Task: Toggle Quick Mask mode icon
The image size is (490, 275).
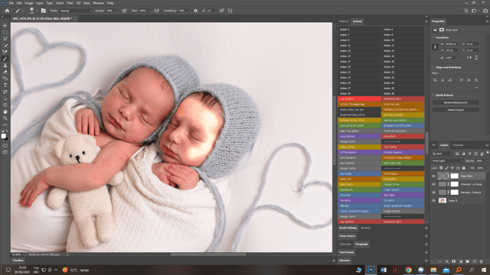Action: [5, 146]
